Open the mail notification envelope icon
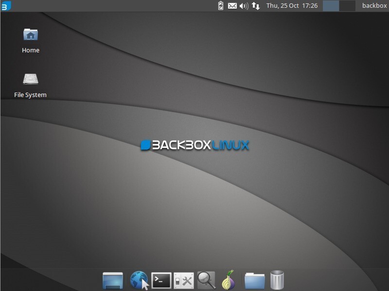This screenshot has width=389, height=291. (232, 6)
